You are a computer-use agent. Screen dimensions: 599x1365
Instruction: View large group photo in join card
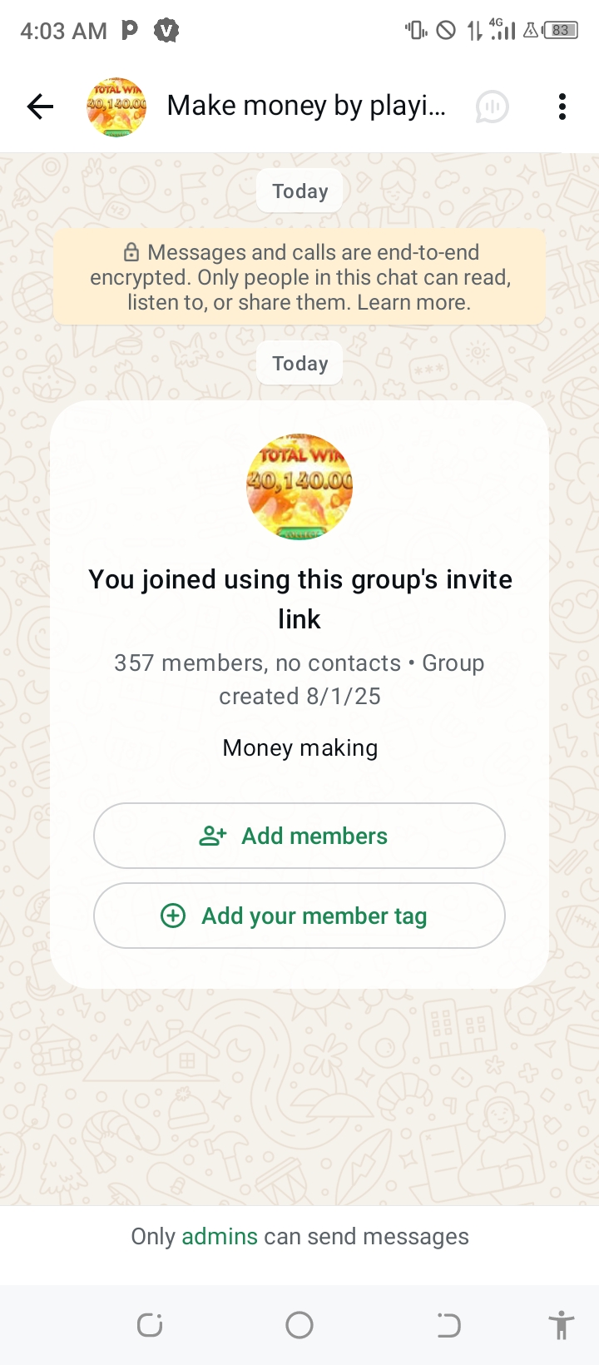pos(299,486)
